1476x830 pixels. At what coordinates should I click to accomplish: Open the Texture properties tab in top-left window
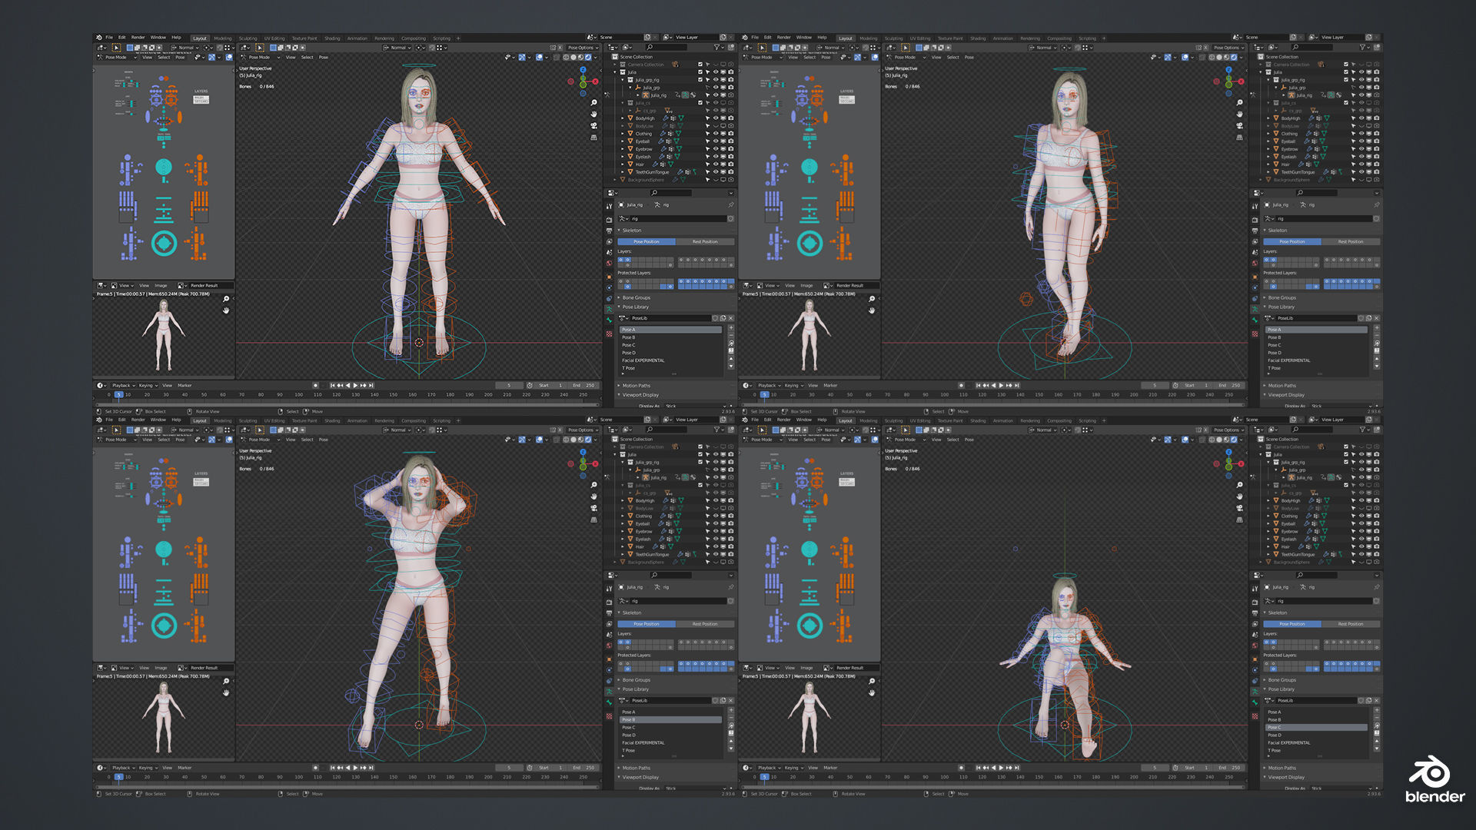click(x=609, y=334)
